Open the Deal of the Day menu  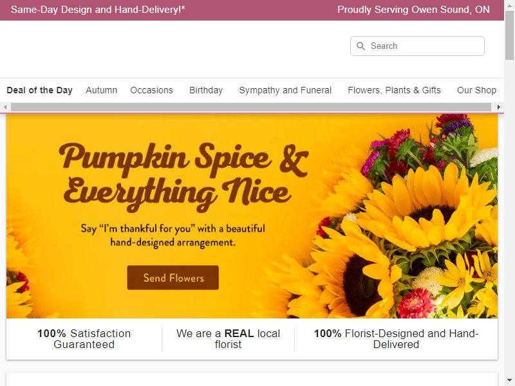39,90
